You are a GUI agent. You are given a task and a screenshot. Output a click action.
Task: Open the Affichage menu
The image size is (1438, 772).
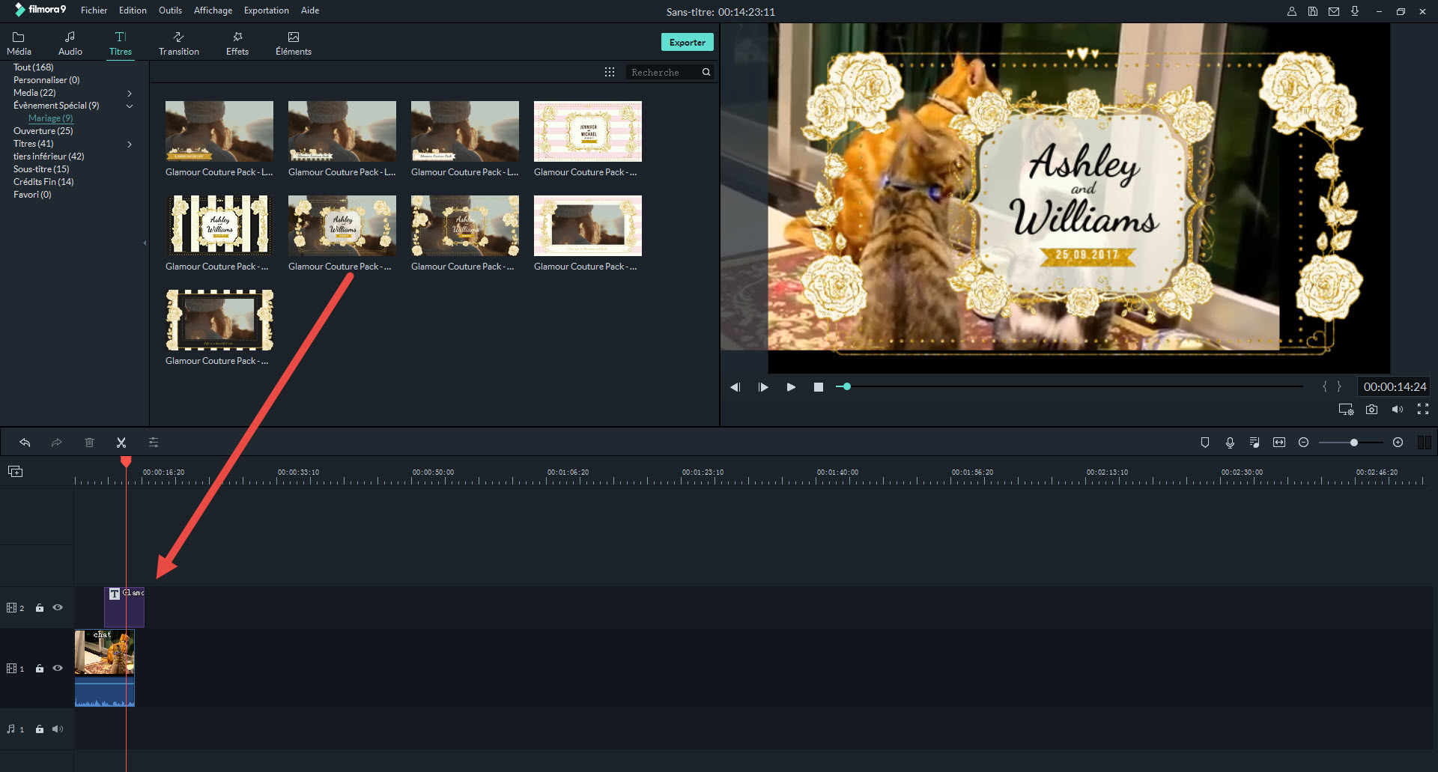(x=213, y=10)
